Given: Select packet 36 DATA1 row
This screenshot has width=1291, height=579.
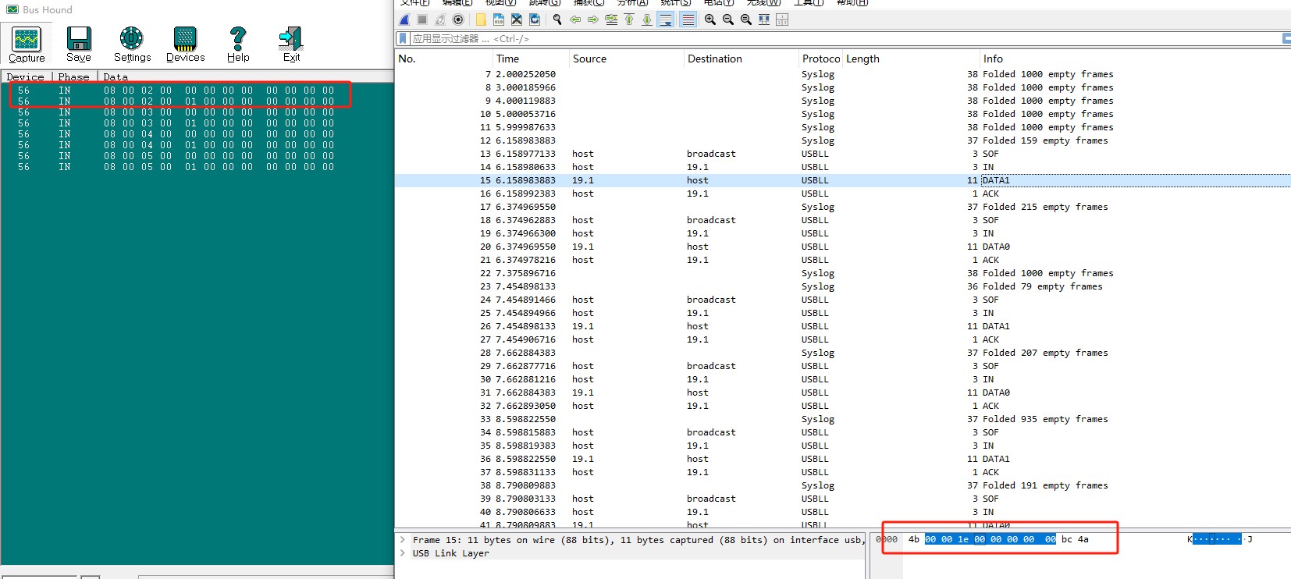Looking at the screenshot, I should pos(843,459).
